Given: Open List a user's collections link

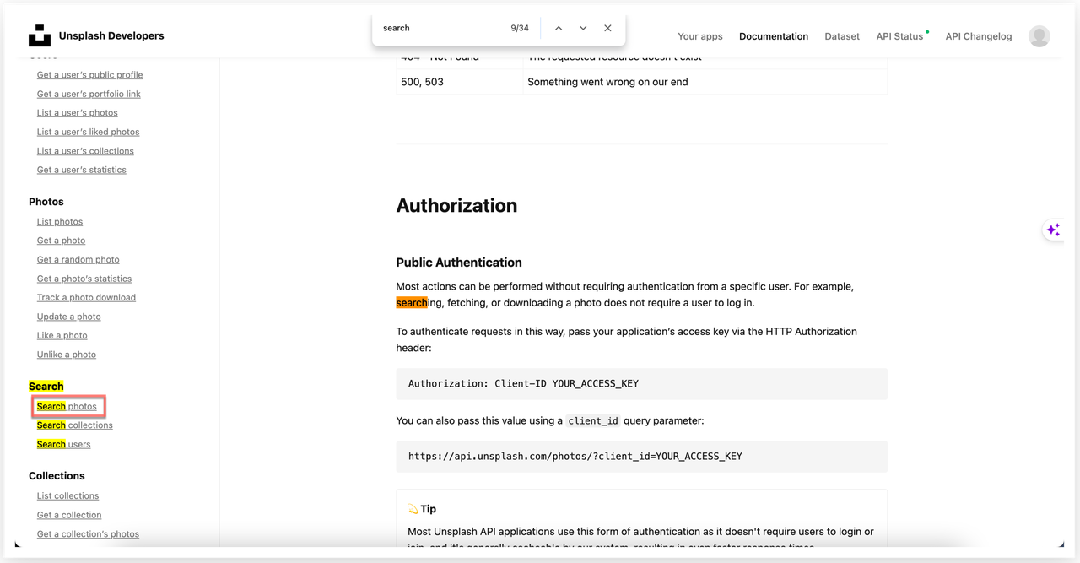Looking at the screenshot, I should pos(85,151).
